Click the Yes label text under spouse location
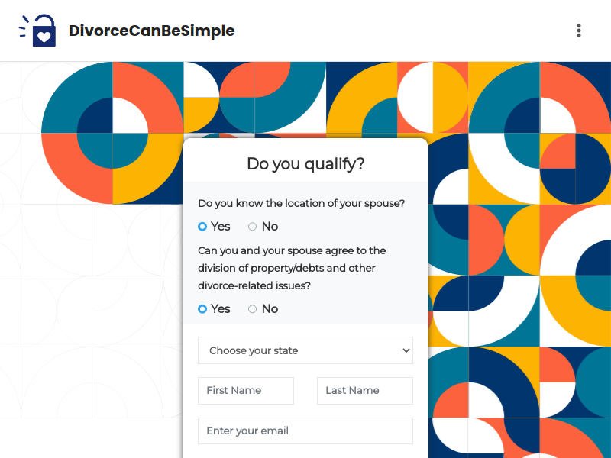Image resolution: width=611 pixels, height=458 pixels. (221, 226)
